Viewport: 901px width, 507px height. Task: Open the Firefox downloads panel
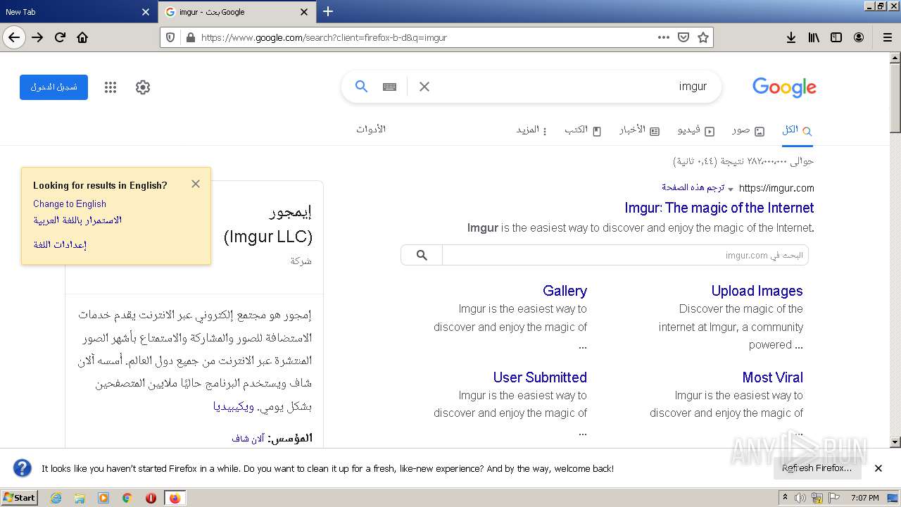pyautogui.click(x=791, y=37)
